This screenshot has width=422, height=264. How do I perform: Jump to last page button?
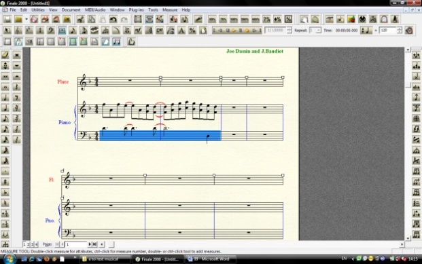94,244
